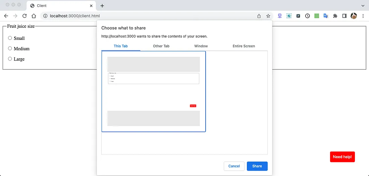Select the Small radio button
The height and width of the screenshot is (176, 369).
(x=10, y=38)
